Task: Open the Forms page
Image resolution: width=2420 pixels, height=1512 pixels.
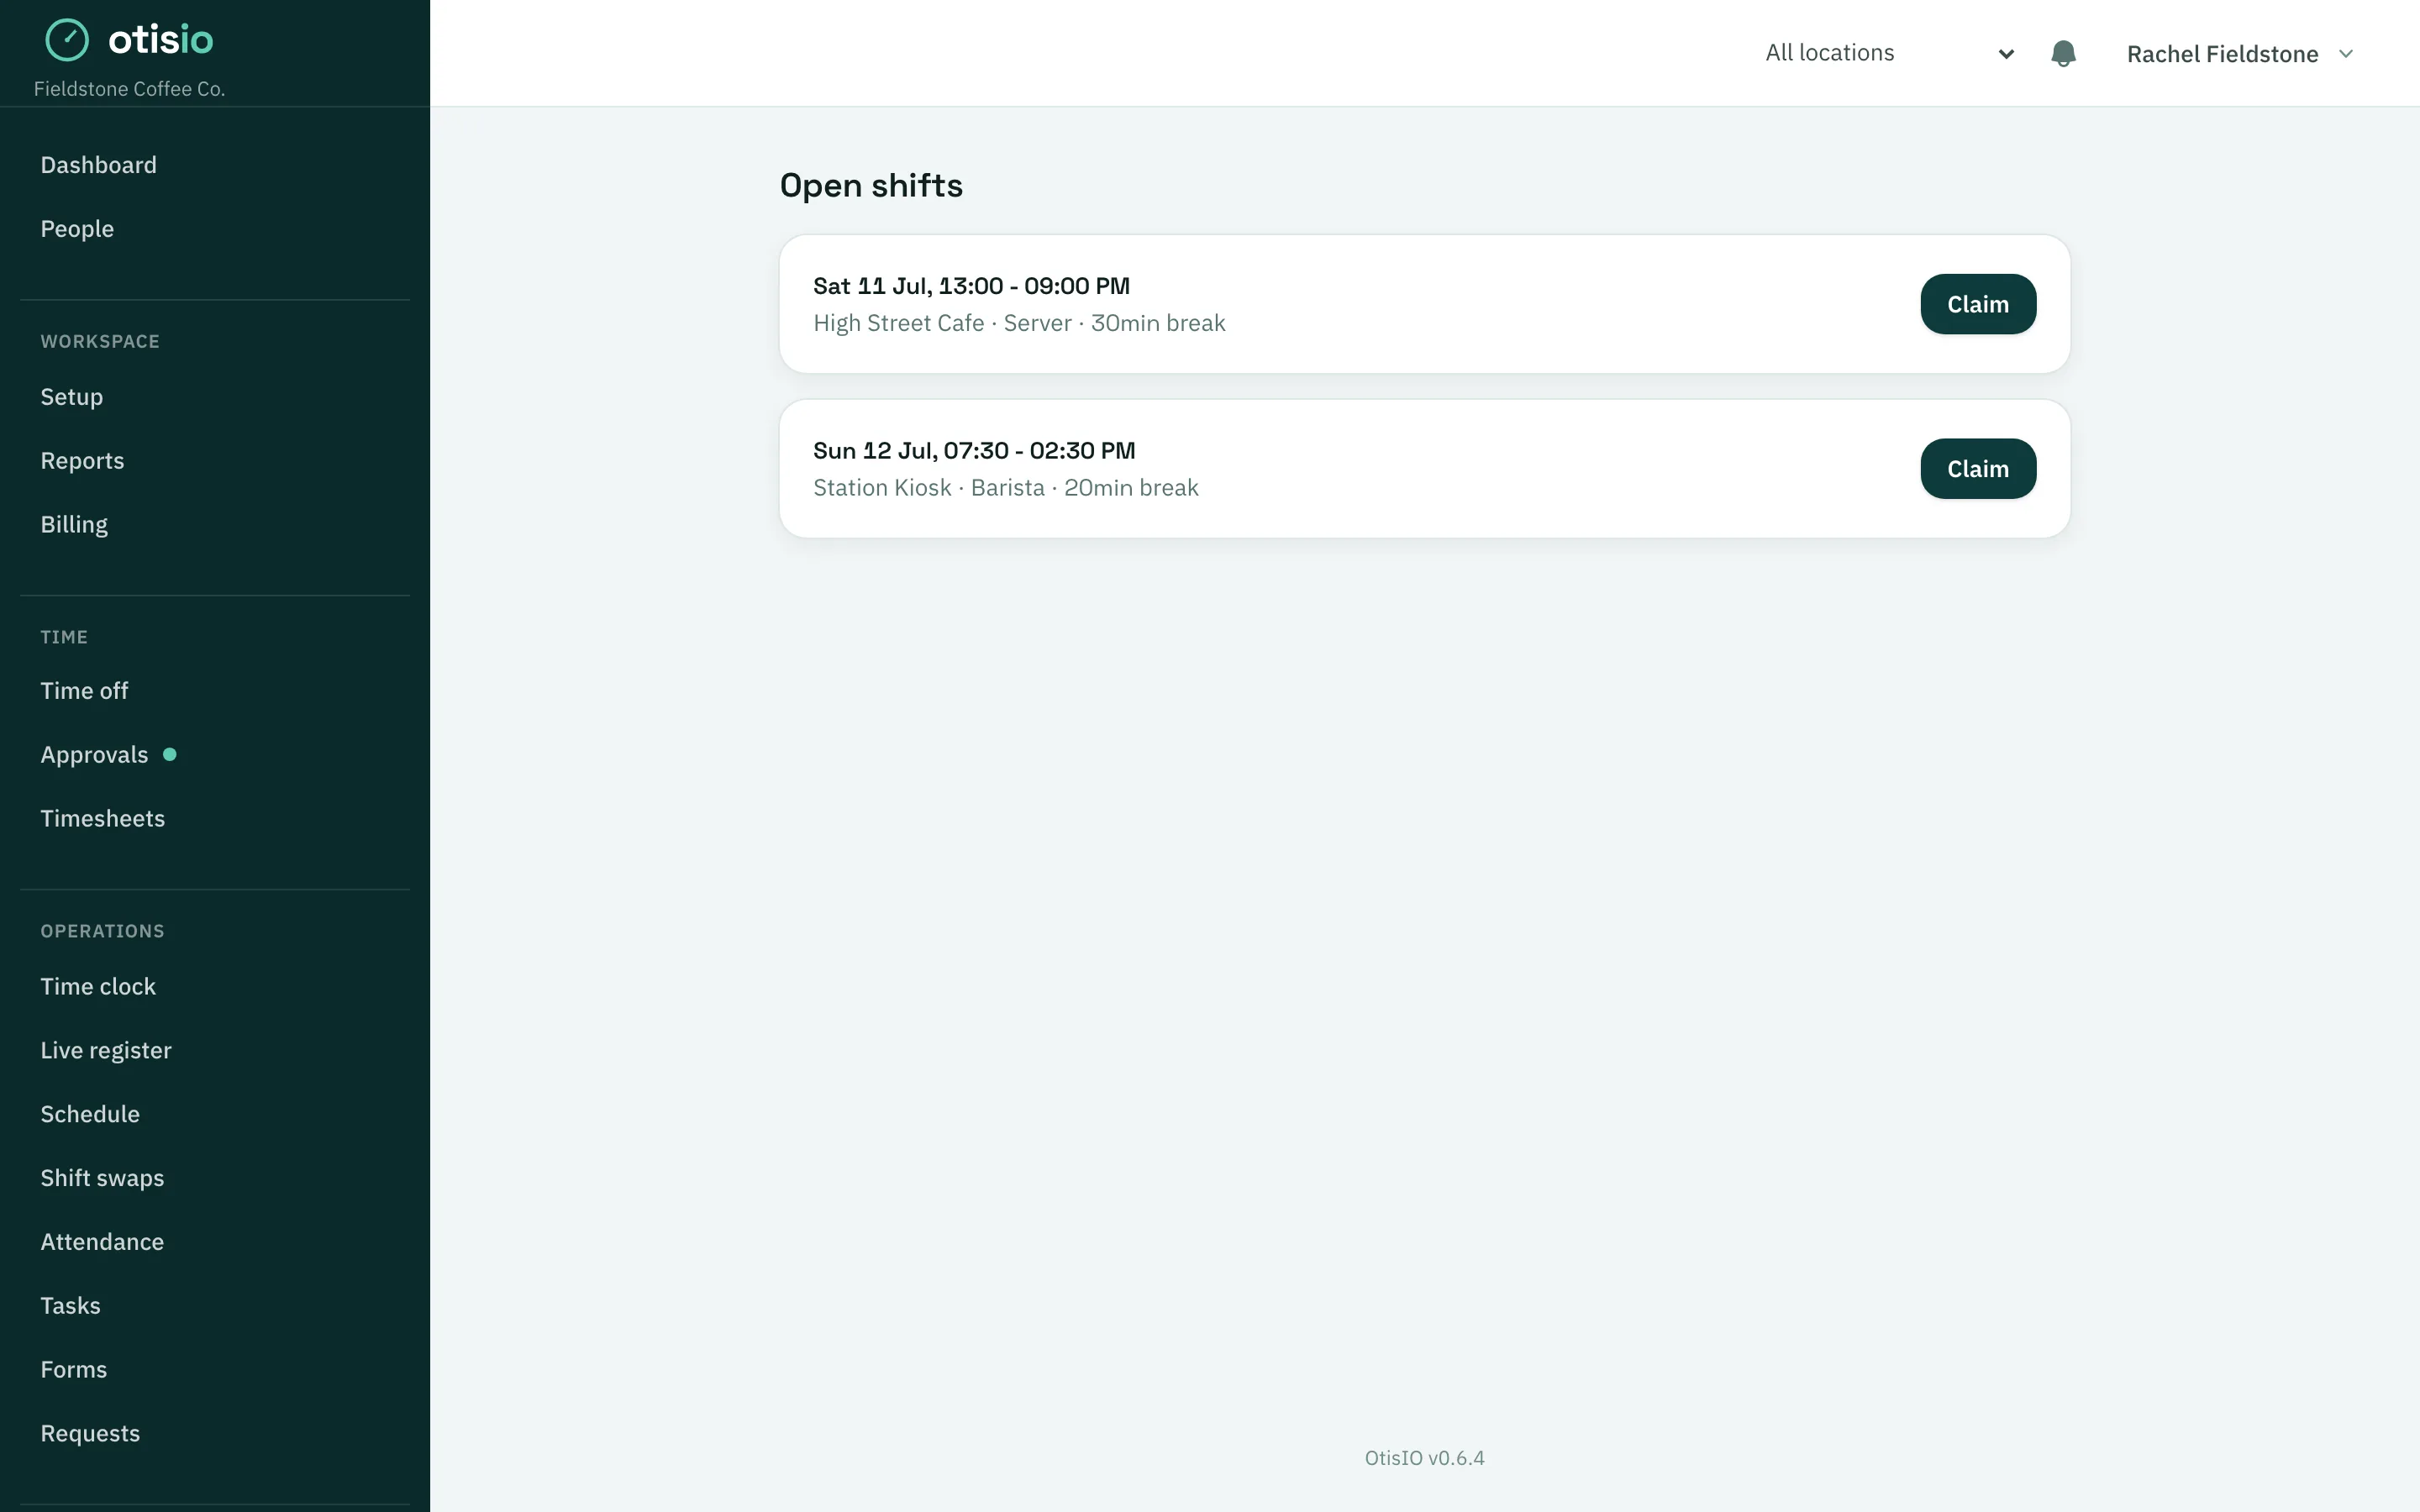Action: coord(73,1371)
